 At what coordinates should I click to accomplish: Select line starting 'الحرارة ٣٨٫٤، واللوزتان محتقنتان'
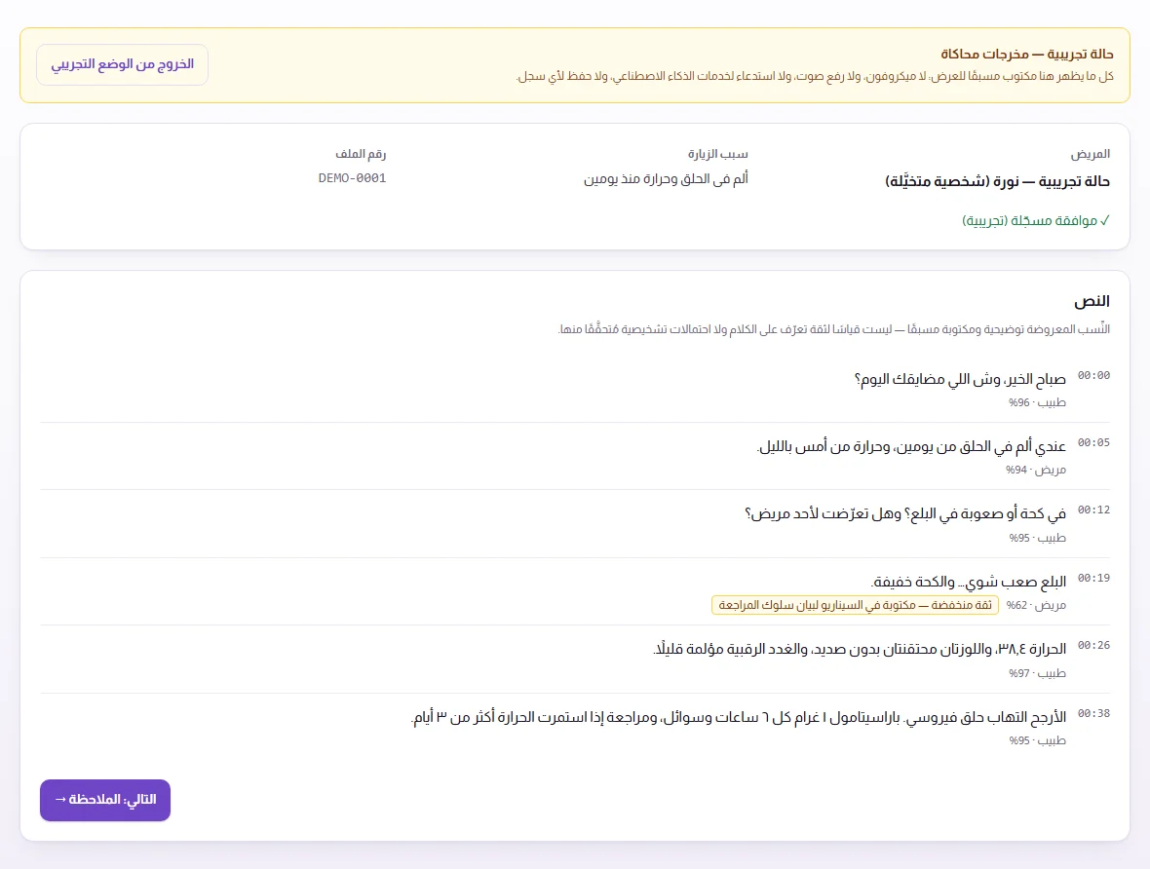pyautogui.click(x=860, y=649)
